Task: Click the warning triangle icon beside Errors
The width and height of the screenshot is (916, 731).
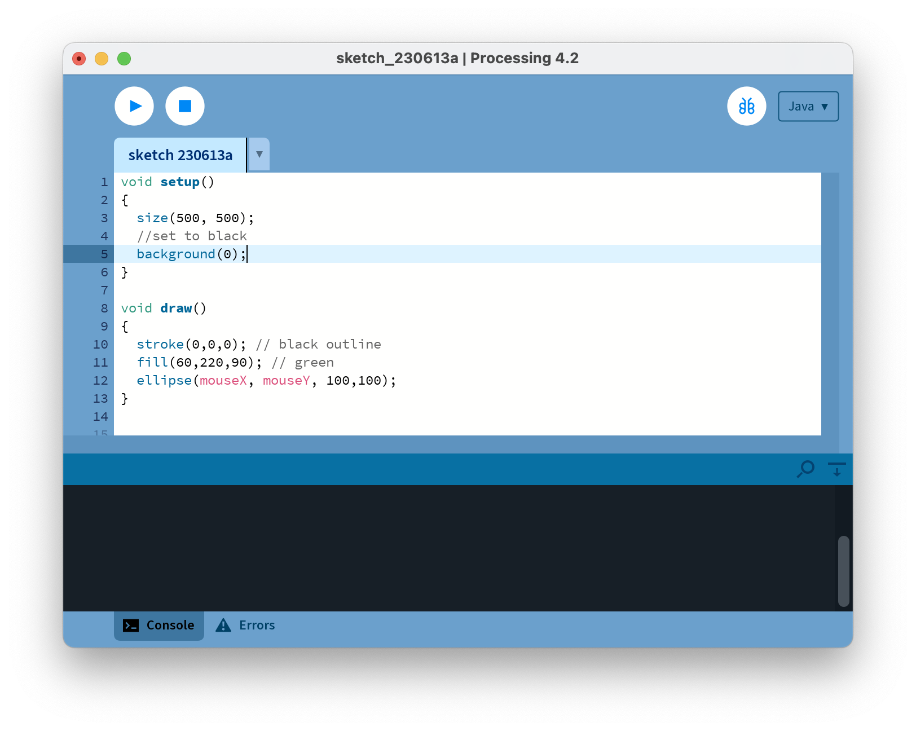Action: click(223, 626)
